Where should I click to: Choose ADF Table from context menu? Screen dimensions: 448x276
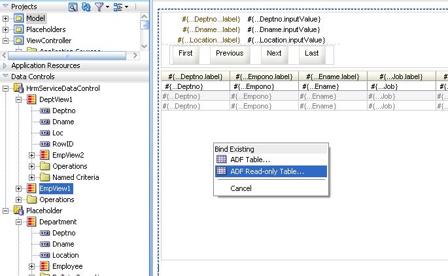coord(250,160)
